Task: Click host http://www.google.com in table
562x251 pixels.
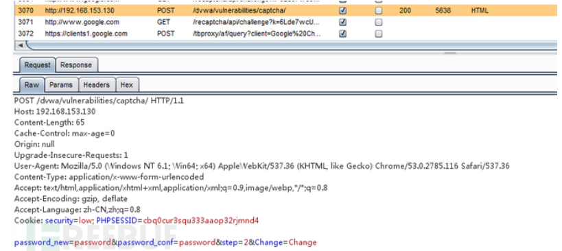Action: pos(82,22)
